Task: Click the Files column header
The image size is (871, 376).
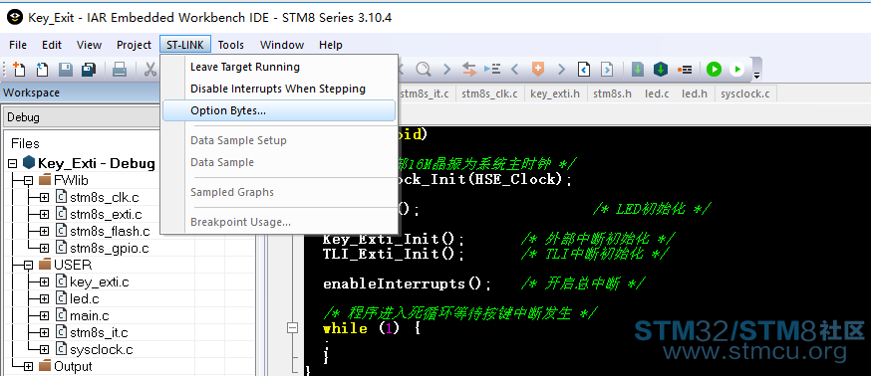Action: coord(25,143)
